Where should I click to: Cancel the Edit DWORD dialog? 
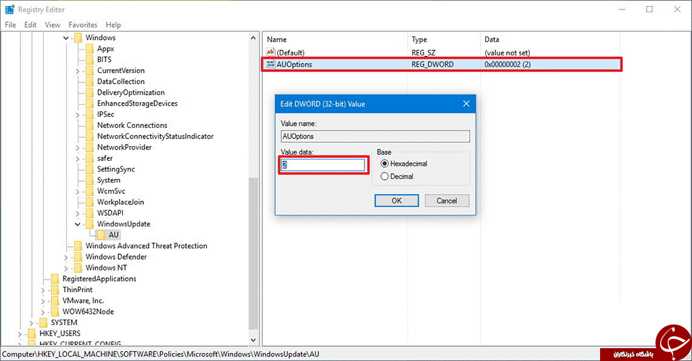(x=447, y=201)
